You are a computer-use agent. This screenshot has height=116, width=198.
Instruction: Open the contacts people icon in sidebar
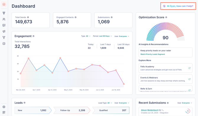[x=4, y=19]
